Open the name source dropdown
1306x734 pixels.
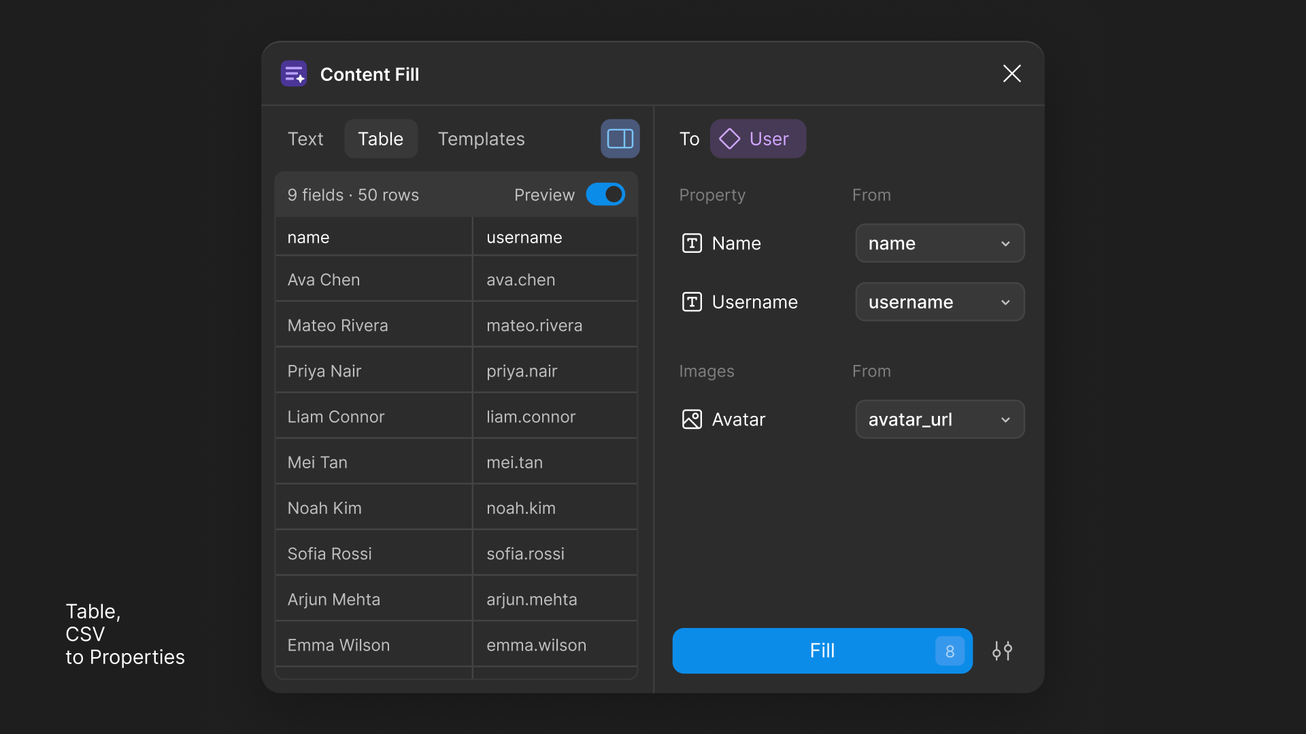pos(939,243)
